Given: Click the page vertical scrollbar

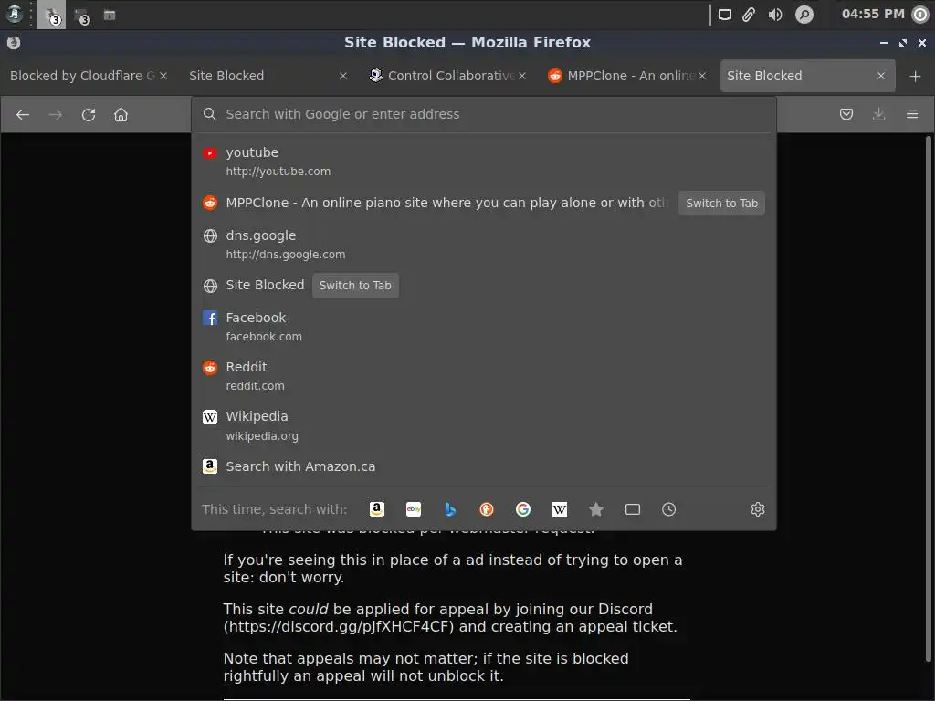Looking at the screenshot, I should 928,398.
